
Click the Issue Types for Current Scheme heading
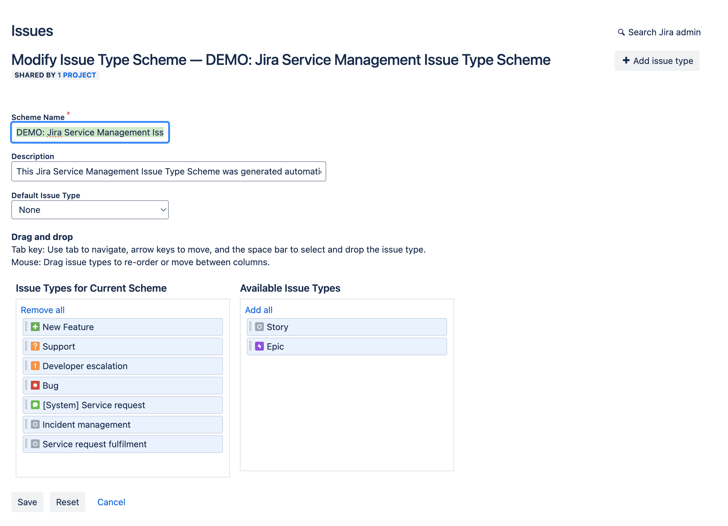91,288
